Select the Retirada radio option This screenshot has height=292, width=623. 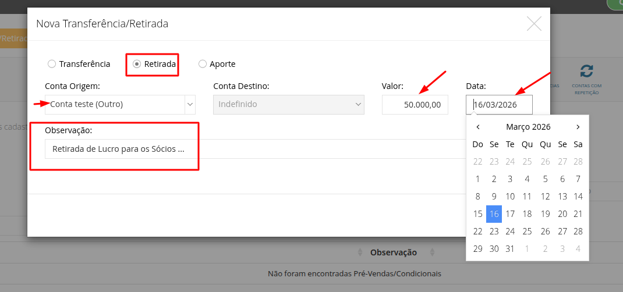click(137, 64)
